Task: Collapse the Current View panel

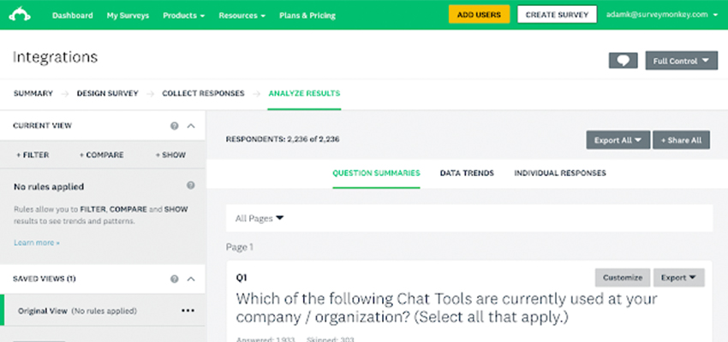Action: click(x=191, y=126)
